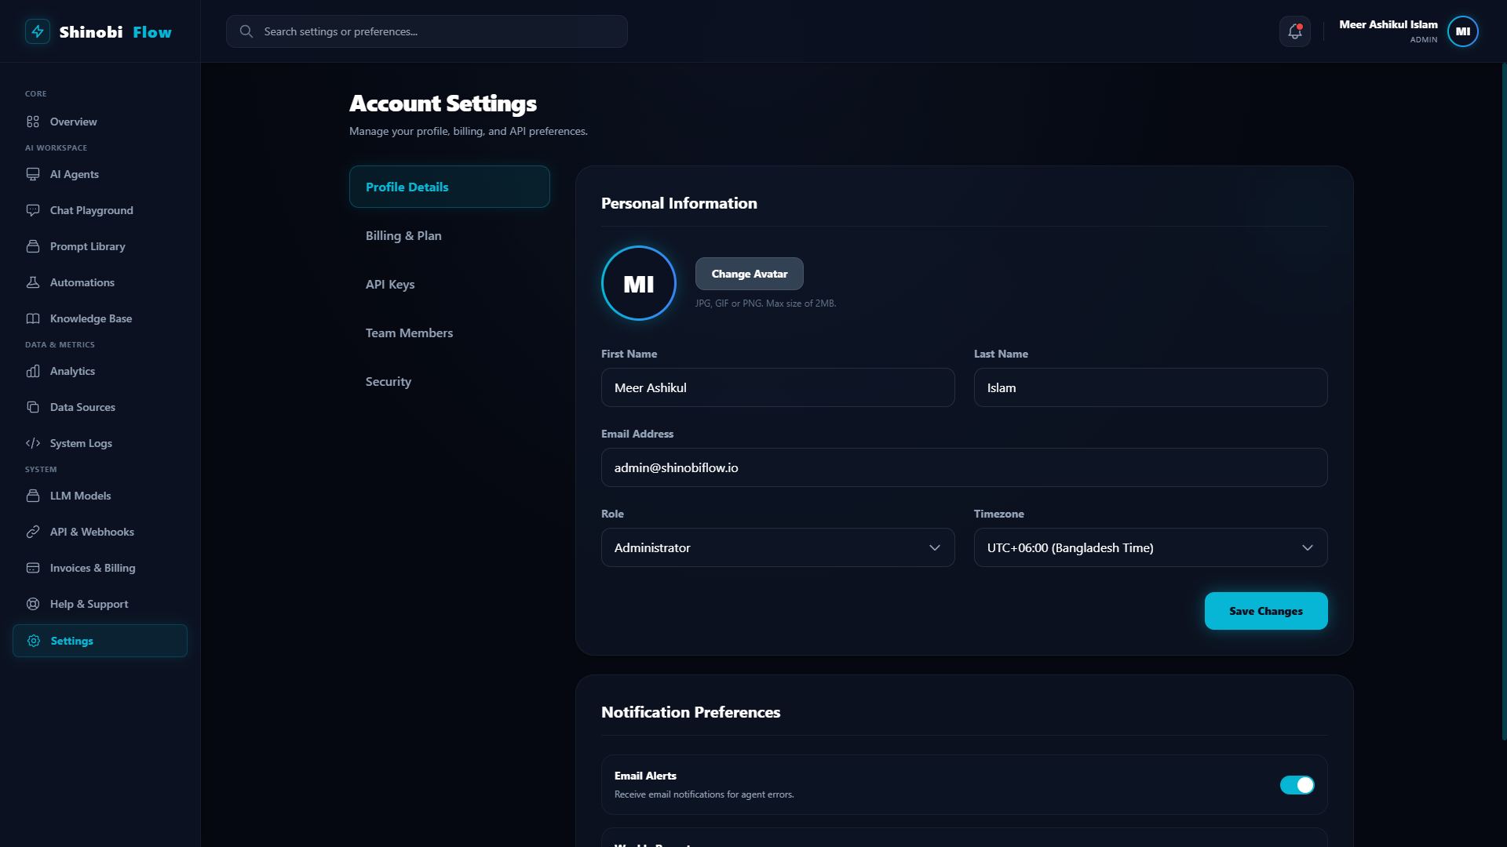Click the LLM Models icon

pos(33,496)
